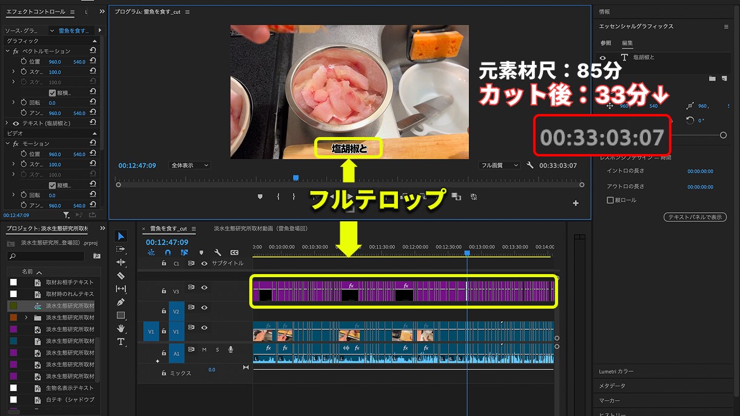Toggle 縦ロール checkbox
This screenshot has height=416, width=740.
point(610,200)
